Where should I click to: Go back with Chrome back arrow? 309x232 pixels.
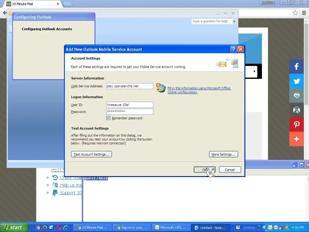(x=4, y=13)
